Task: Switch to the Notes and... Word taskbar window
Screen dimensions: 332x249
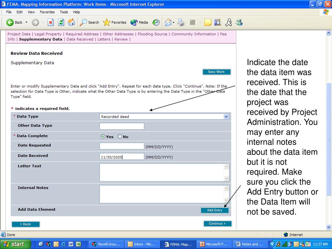Action: pos(250,244)
